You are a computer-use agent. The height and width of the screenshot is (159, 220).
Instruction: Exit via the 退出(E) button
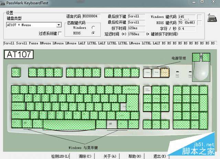click(x=159, y=156)
